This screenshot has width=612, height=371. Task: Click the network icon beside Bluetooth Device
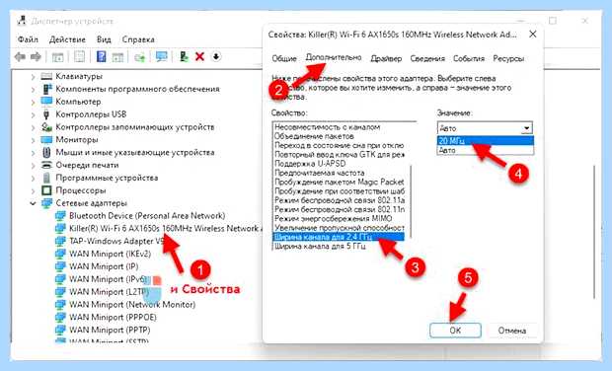coord(60,216)
